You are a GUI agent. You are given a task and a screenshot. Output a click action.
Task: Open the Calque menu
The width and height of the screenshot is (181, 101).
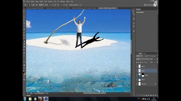coord(41,1)
